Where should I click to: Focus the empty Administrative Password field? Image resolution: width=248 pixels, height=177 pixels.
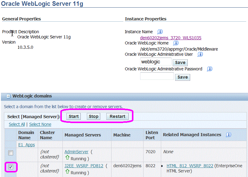pyautogui.click(x=157, y=76)
